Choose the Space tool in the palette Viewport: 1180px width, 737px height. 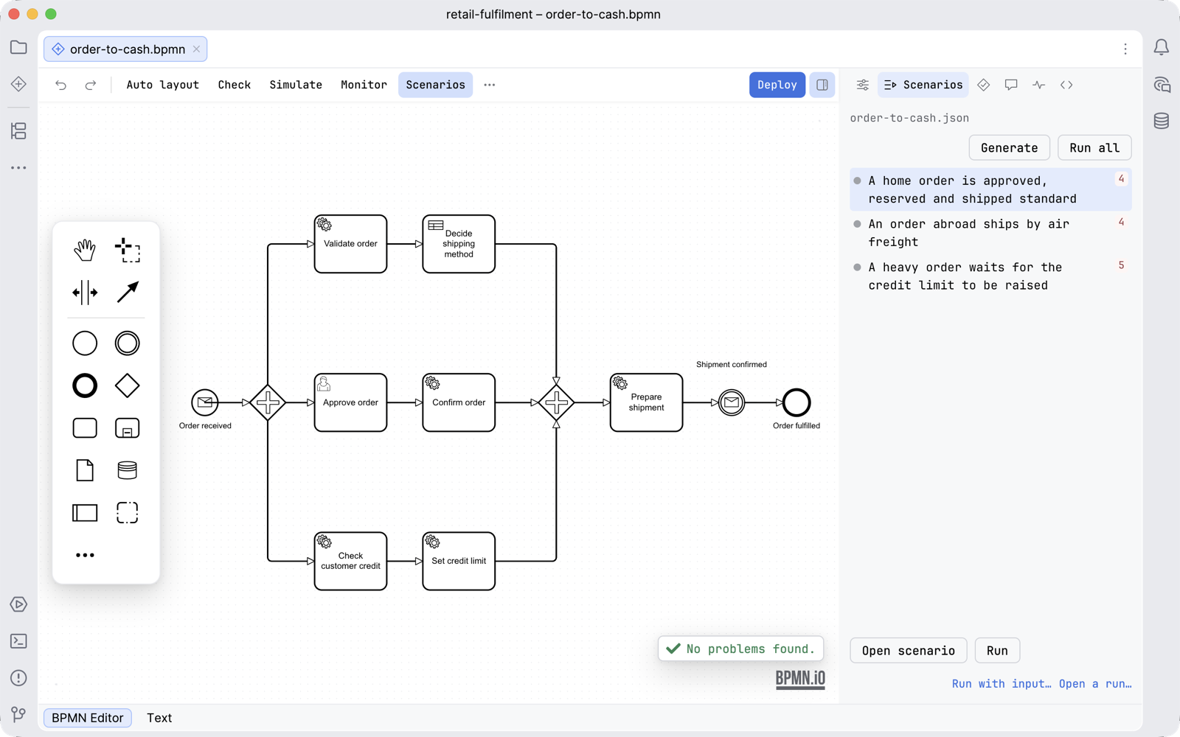85,293
